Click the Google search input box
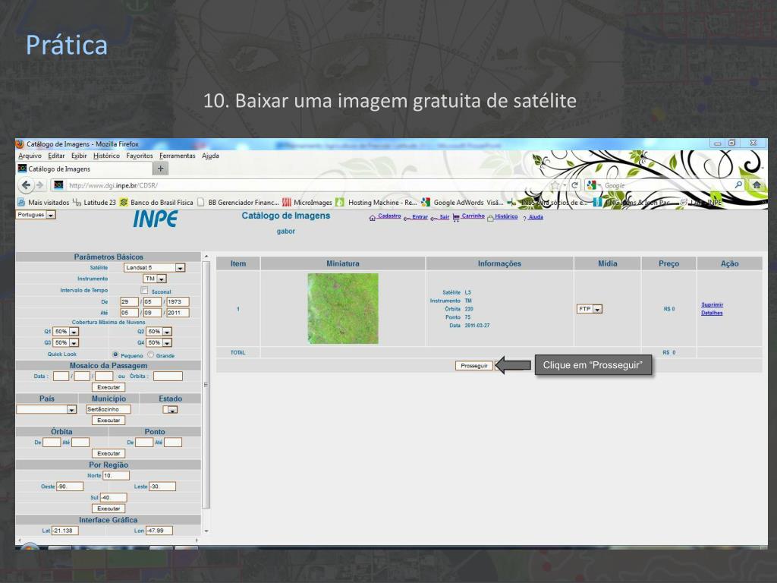Viewport: 777px width, 583px height. click(x=666, y=185)
